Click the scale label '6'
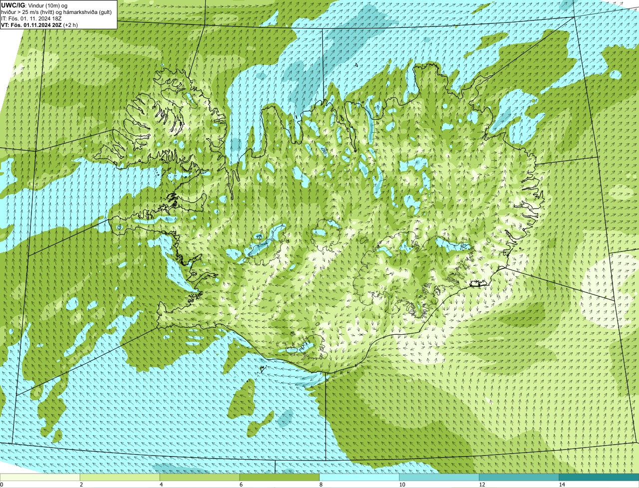This screenshot has width=639, height=488. pos(241,485)
